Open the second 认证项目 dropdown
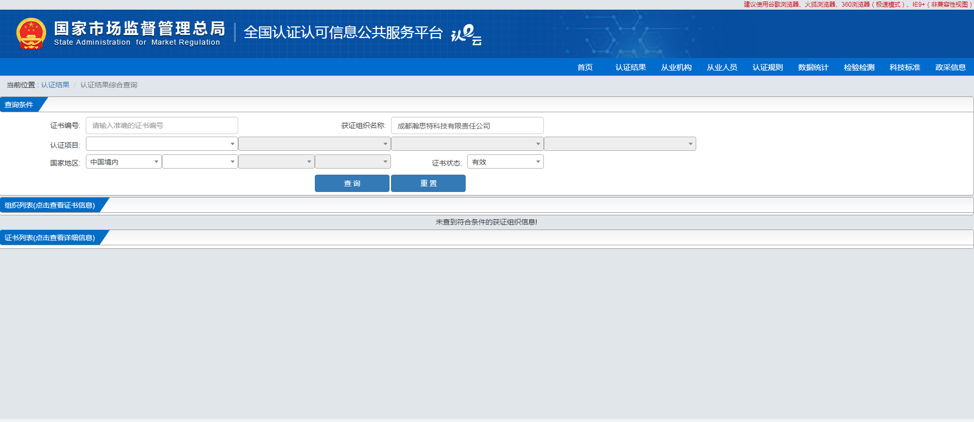 pos(314,144)
